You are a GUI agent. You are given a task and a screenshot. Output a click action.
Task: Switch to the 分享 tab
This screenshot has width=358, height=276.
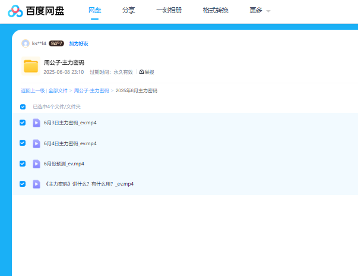point(128,11)
